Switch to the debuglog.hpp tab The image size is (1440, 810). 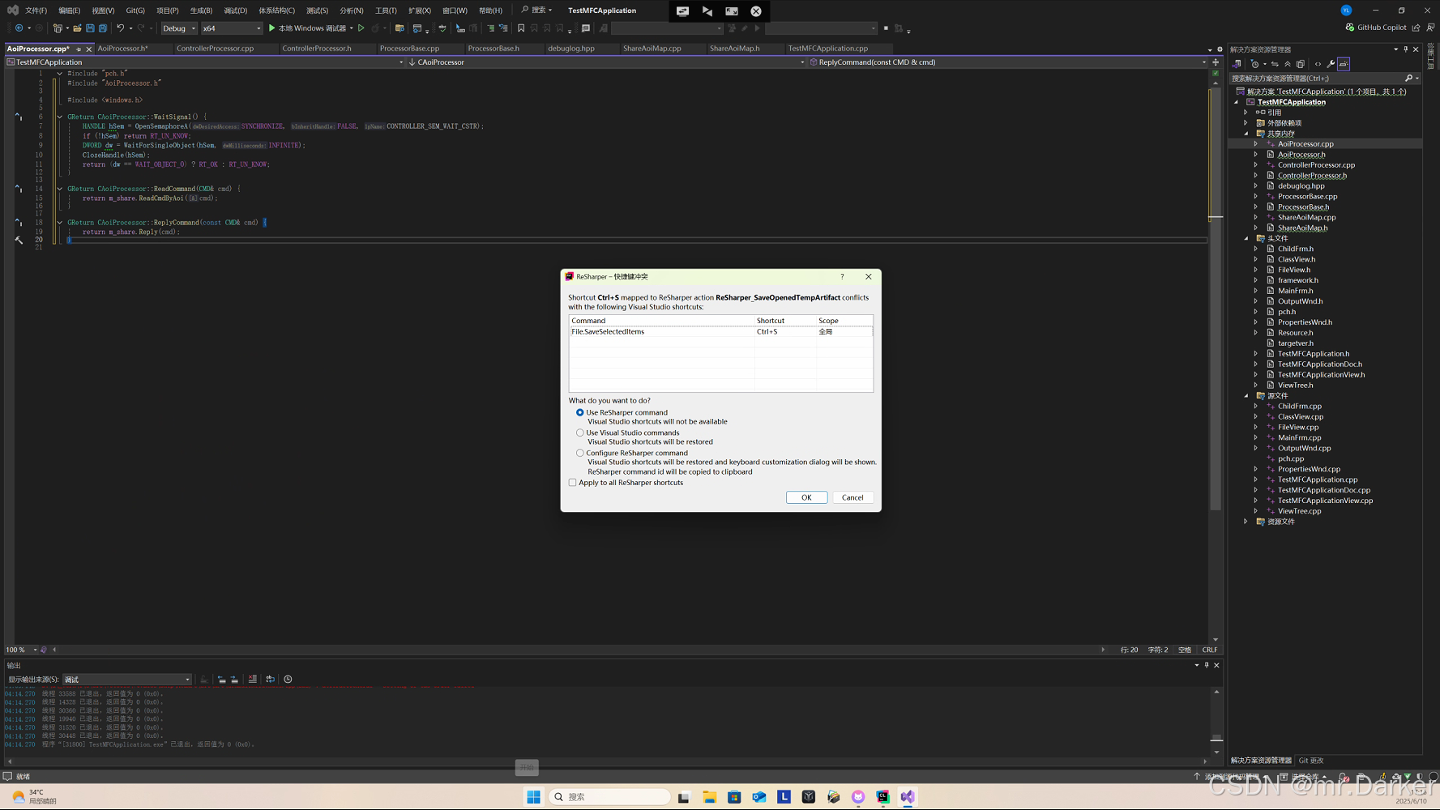pos(571,48)
